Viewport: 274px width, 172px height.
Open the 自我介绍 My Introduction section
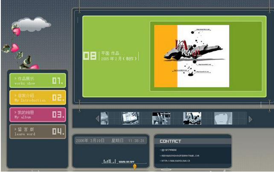pos(38,97)
